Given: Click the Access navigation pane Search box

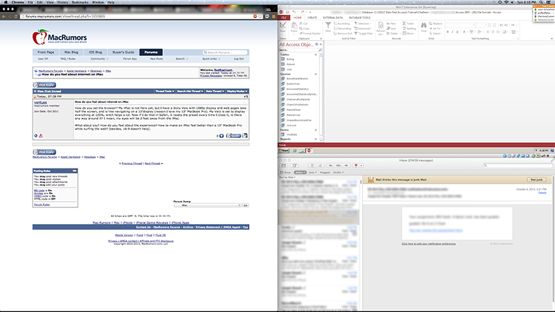Looking at the screenshot, I should [x=300, y=50].
